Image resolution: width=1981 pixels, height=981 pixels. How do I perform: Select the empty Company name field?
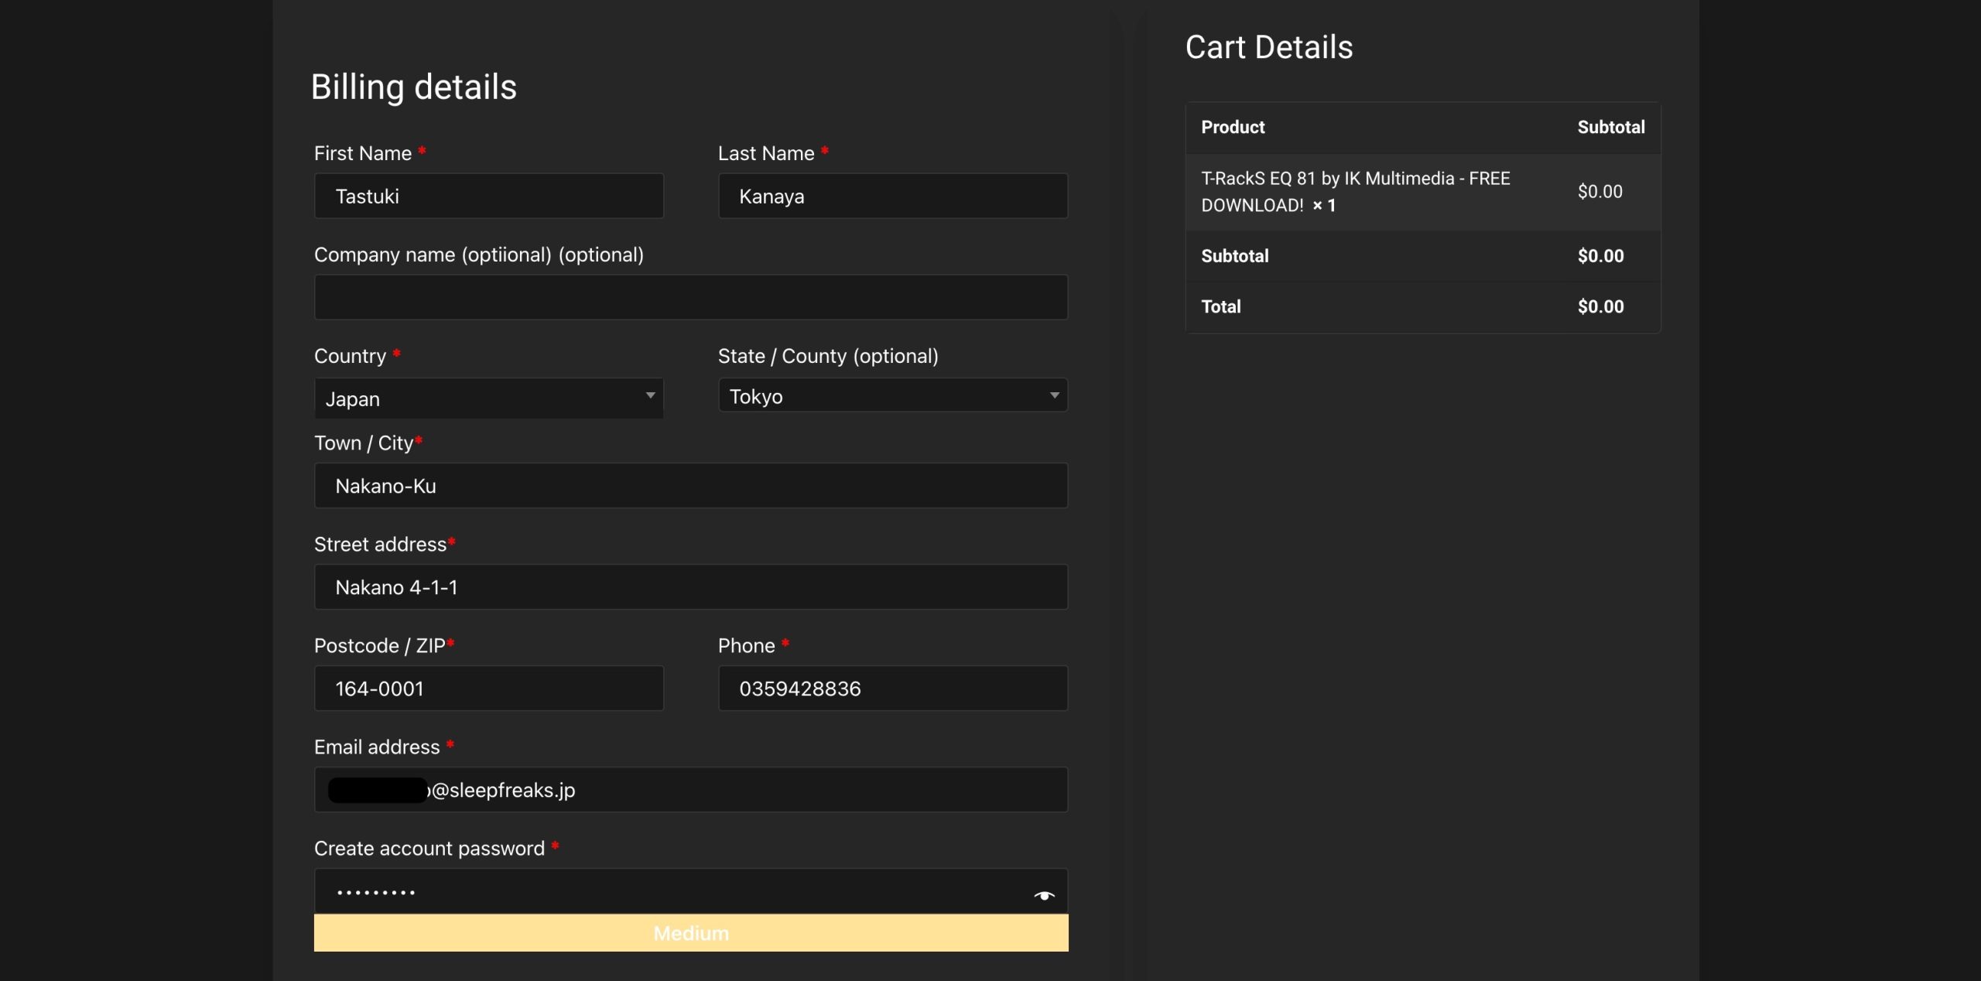691,297
